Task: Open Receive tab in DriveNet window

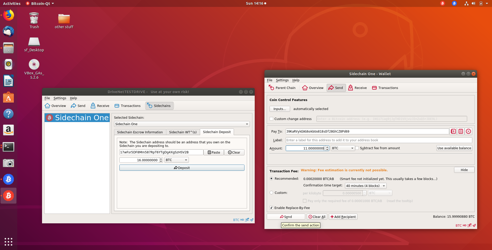Action: click(x=100, y=106)
